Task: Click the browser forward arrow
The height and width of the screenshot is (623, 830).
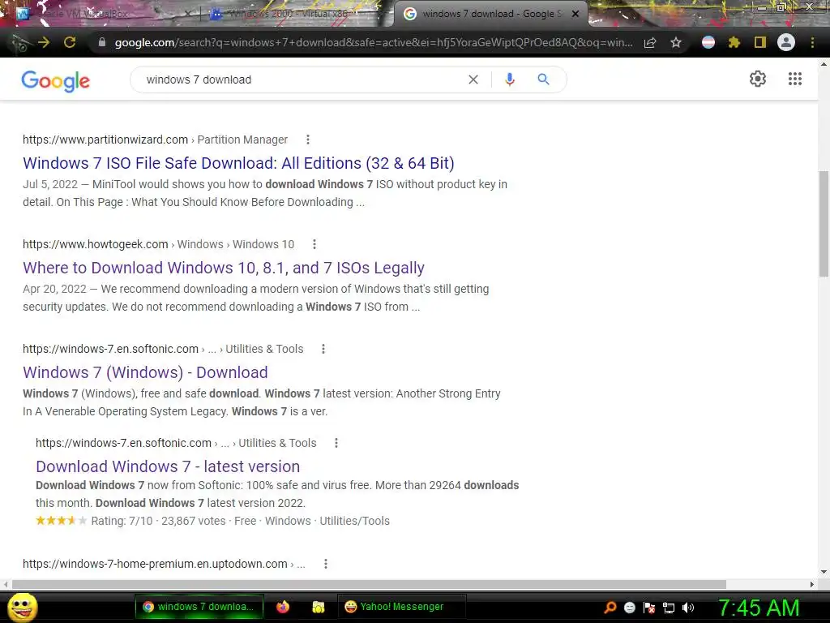Action: tap(44, 42)
